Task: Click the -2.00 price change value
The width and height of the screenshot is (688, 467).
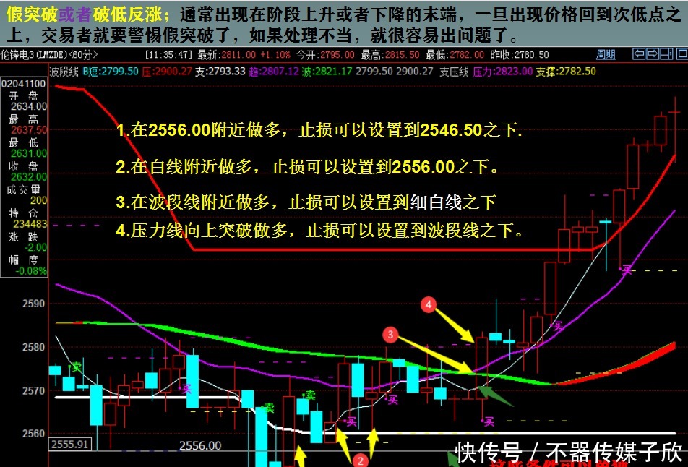Action: pos(35,247)
